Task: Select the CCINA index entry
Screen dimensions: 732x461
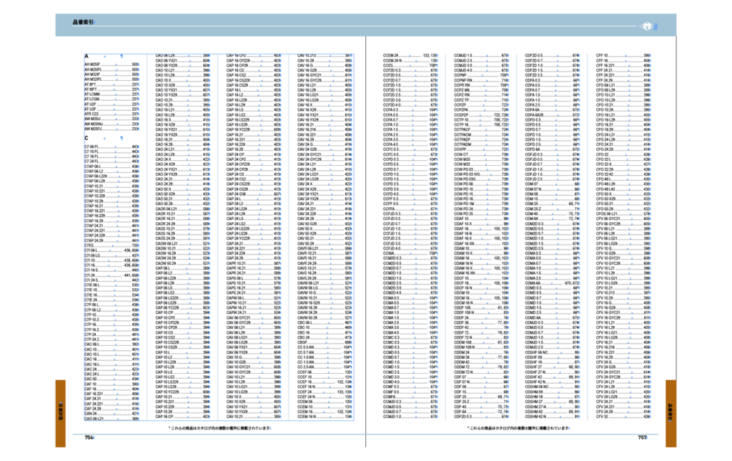Action: point(390,252)
